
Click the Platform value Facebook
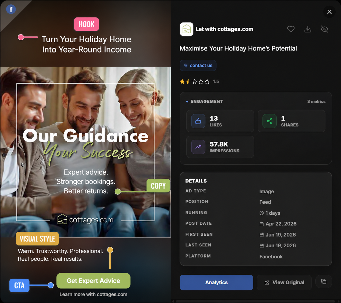[x=271, y=257]
